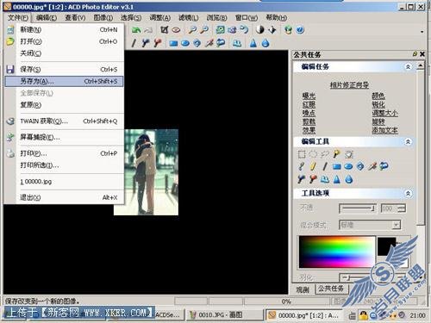The image size is (431, 323).
Task: Click the half-black contrast circle toolbar icon
Action: tap(259, 29)
